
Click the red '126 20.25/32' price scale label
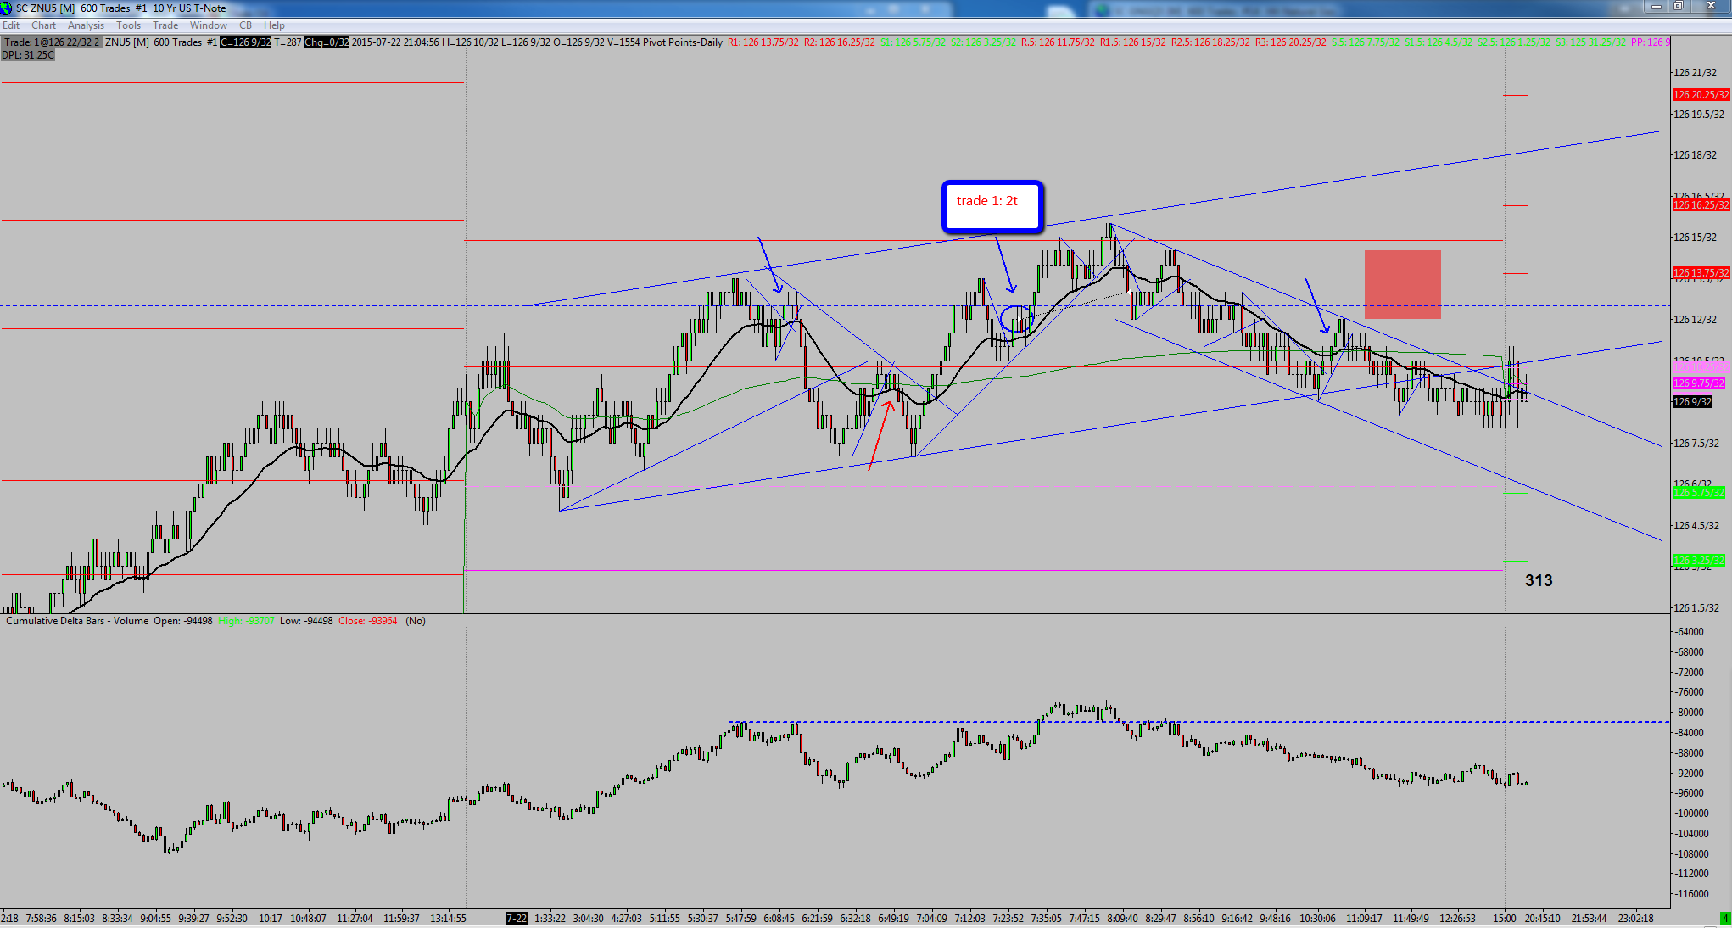[x=1701, y=95]
